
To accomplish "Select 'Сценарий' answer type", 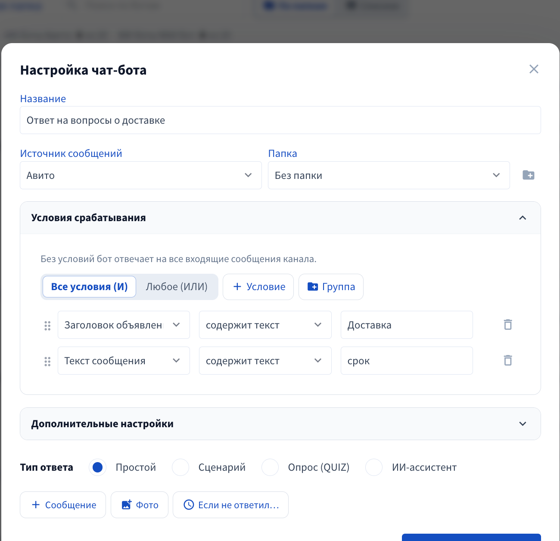I will (x=180, y=467).
